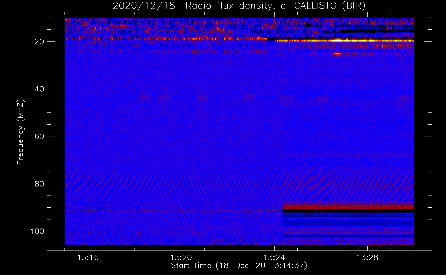Click the '80' frequency tick label

click(x=40, y=184)
